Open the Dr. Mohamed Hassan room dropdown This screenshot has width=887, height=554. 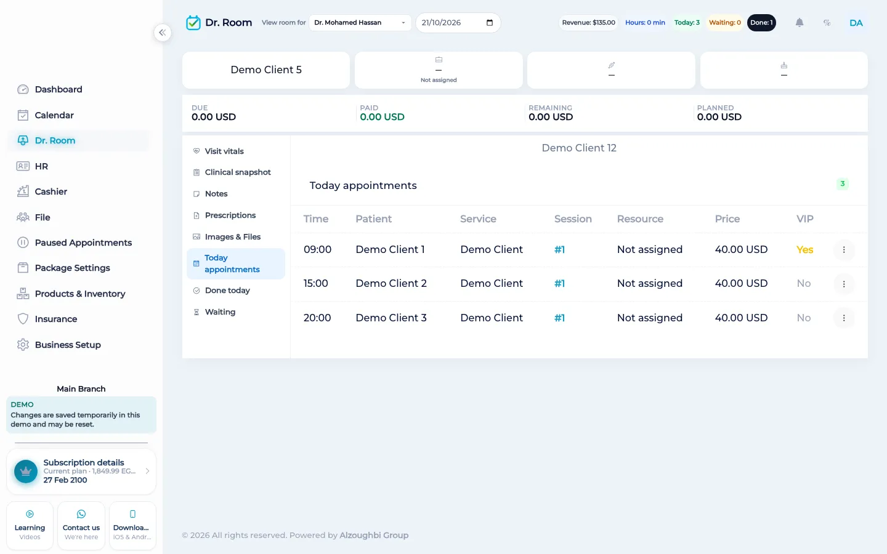coord(360,23)
